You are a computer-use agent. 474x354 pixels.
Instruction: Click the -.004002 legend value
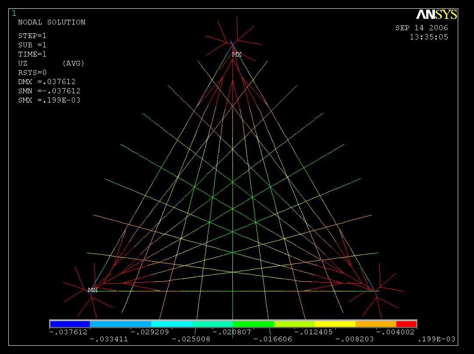point(396,332)
